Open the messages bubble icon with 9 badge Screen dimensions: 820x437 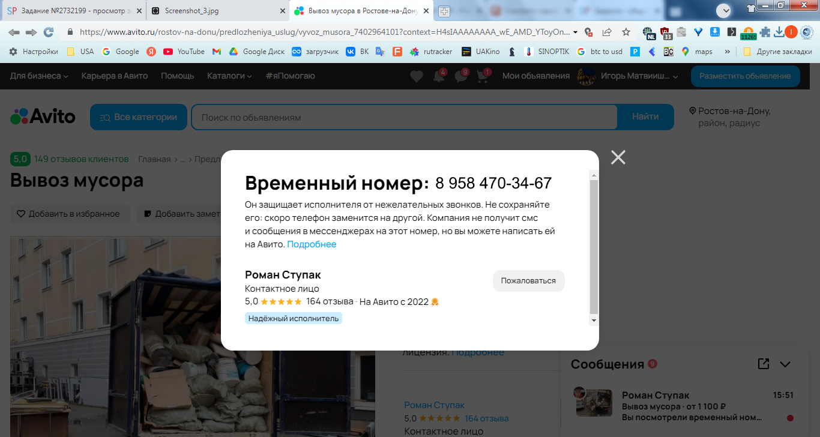point(461,76)
